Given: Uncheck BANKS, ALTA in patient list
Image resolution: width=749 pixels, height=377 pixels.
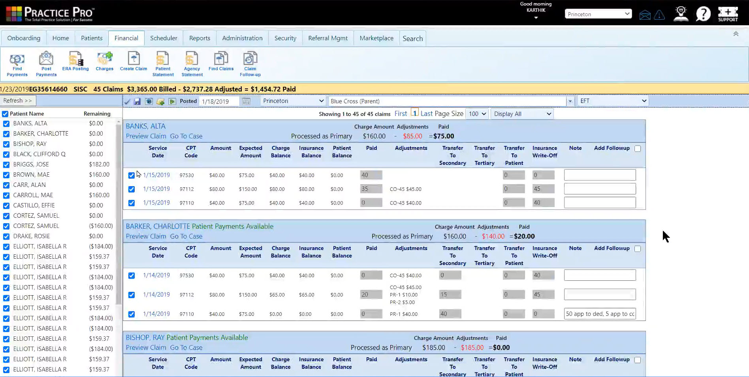Looking at the screenshot, I should 6,124.
